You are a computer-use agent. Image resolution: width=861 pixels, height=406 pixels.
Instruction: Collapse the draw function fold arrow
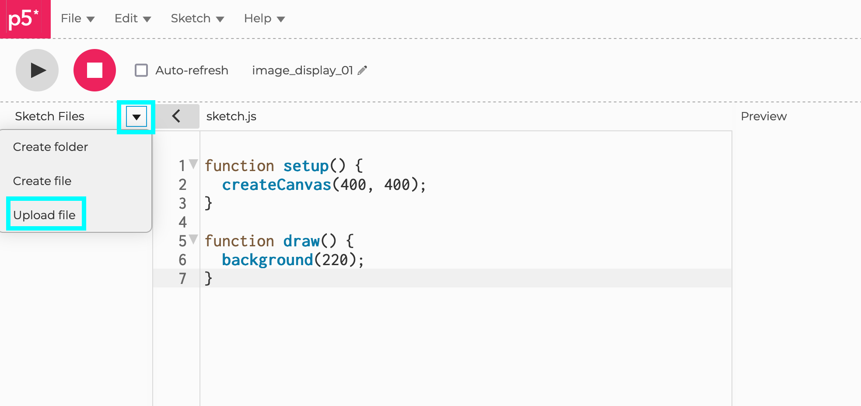point(193,240)
